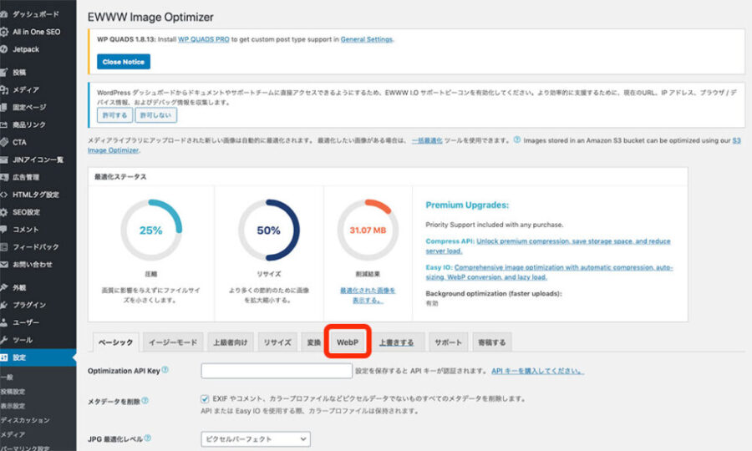
Task: Click the 31.07 MB savings progress circle
Action: 368,230
